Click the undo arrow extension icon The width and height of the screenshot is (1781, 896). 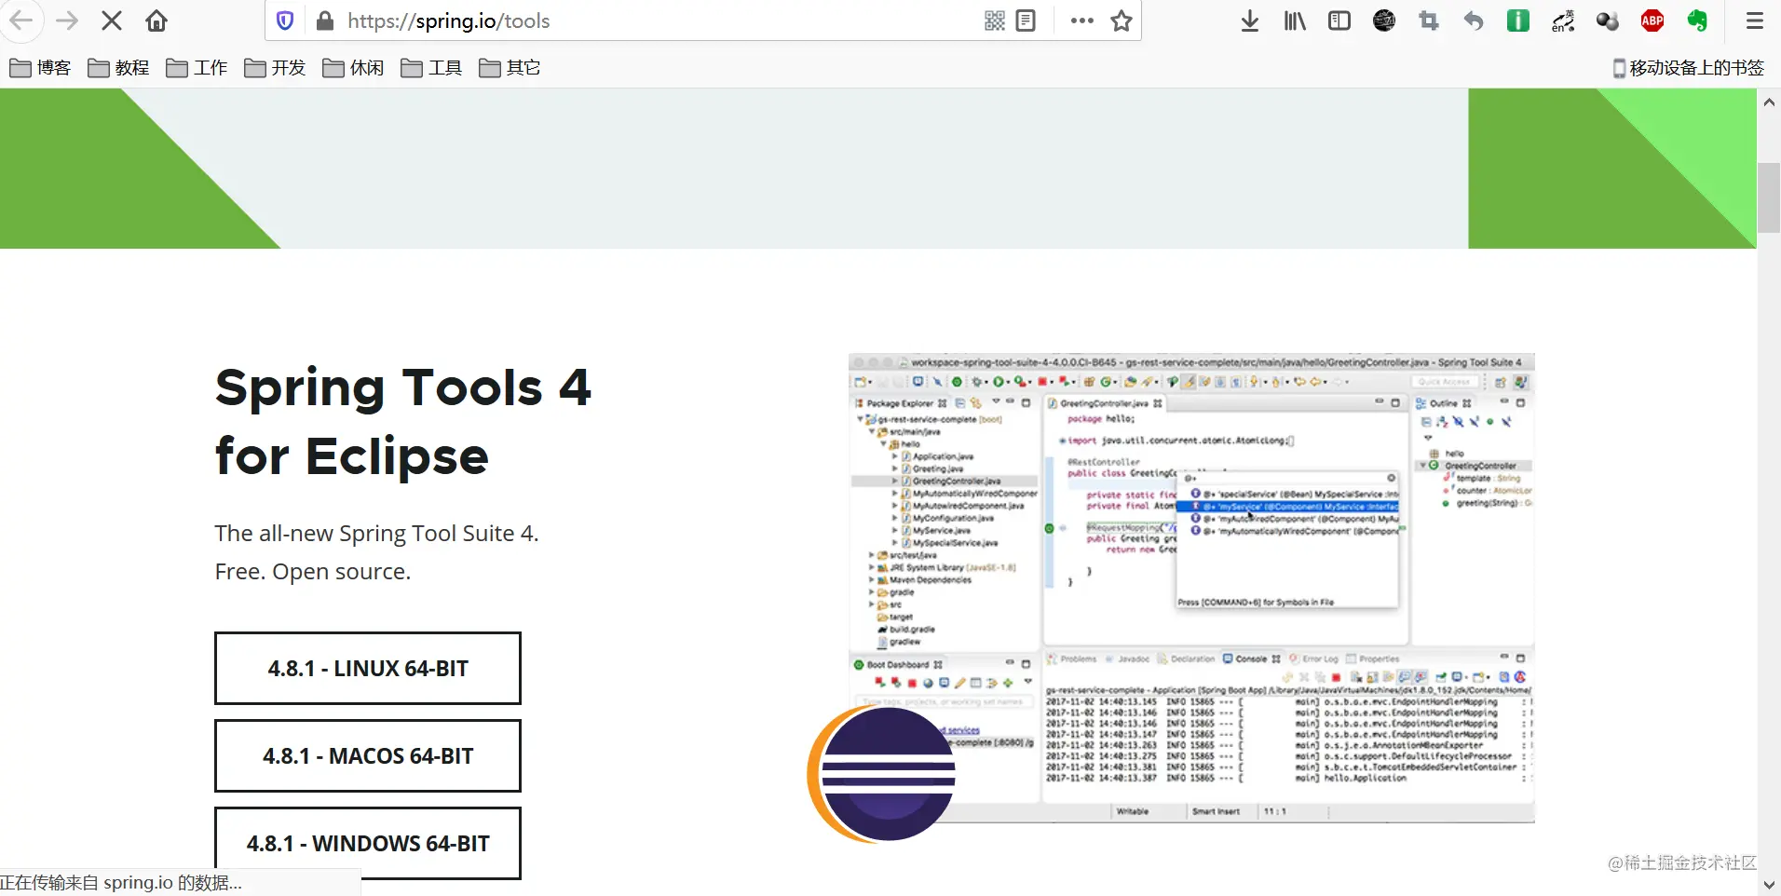[1474, 20]
